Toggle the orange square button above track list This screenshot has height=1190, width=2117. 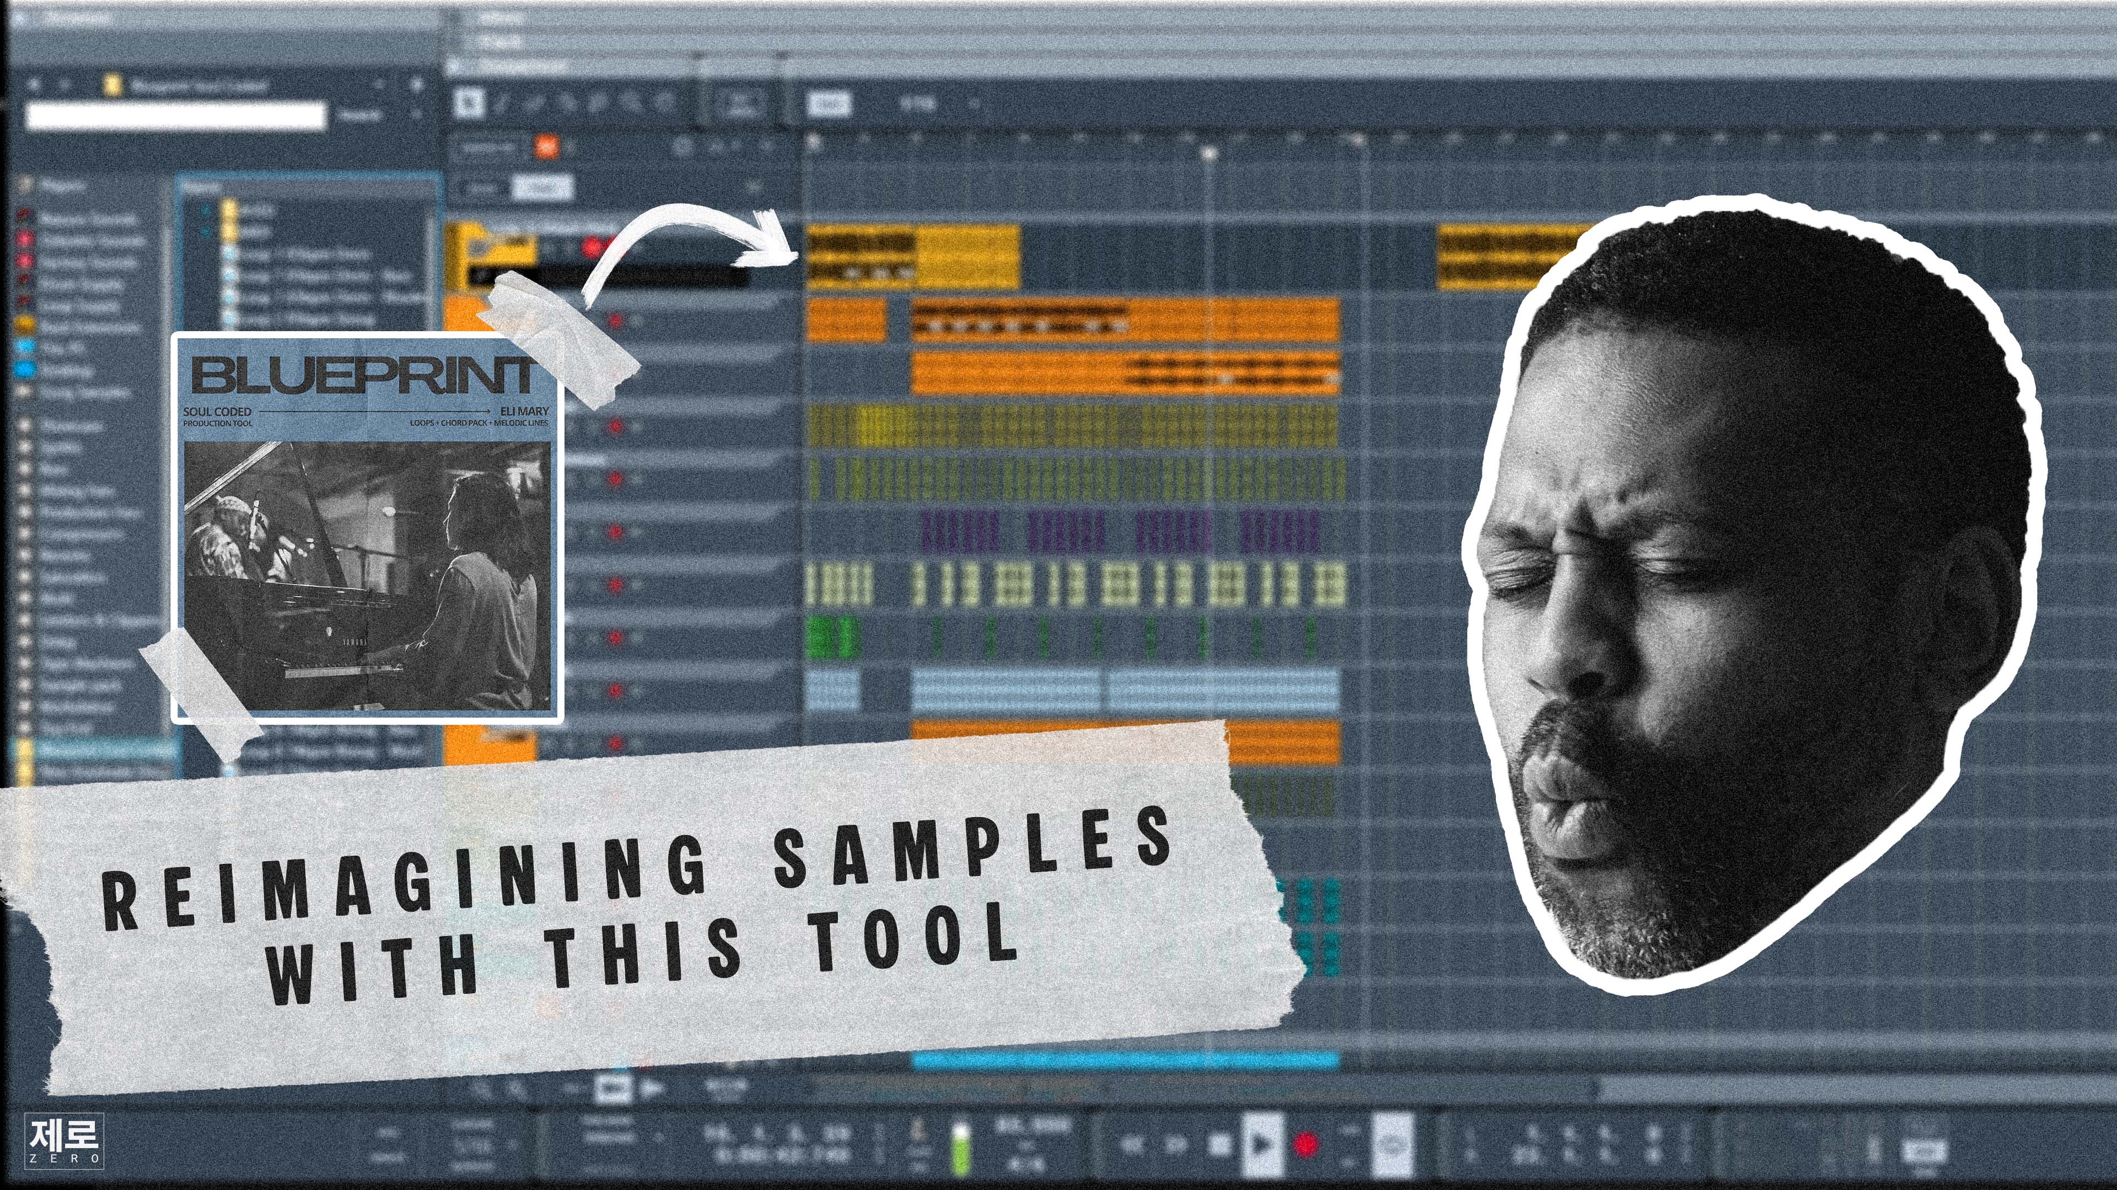(546, 147)
